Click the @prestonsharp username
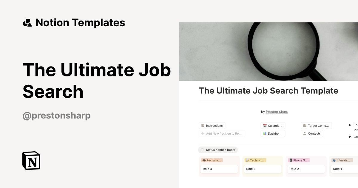 (56, 115)
